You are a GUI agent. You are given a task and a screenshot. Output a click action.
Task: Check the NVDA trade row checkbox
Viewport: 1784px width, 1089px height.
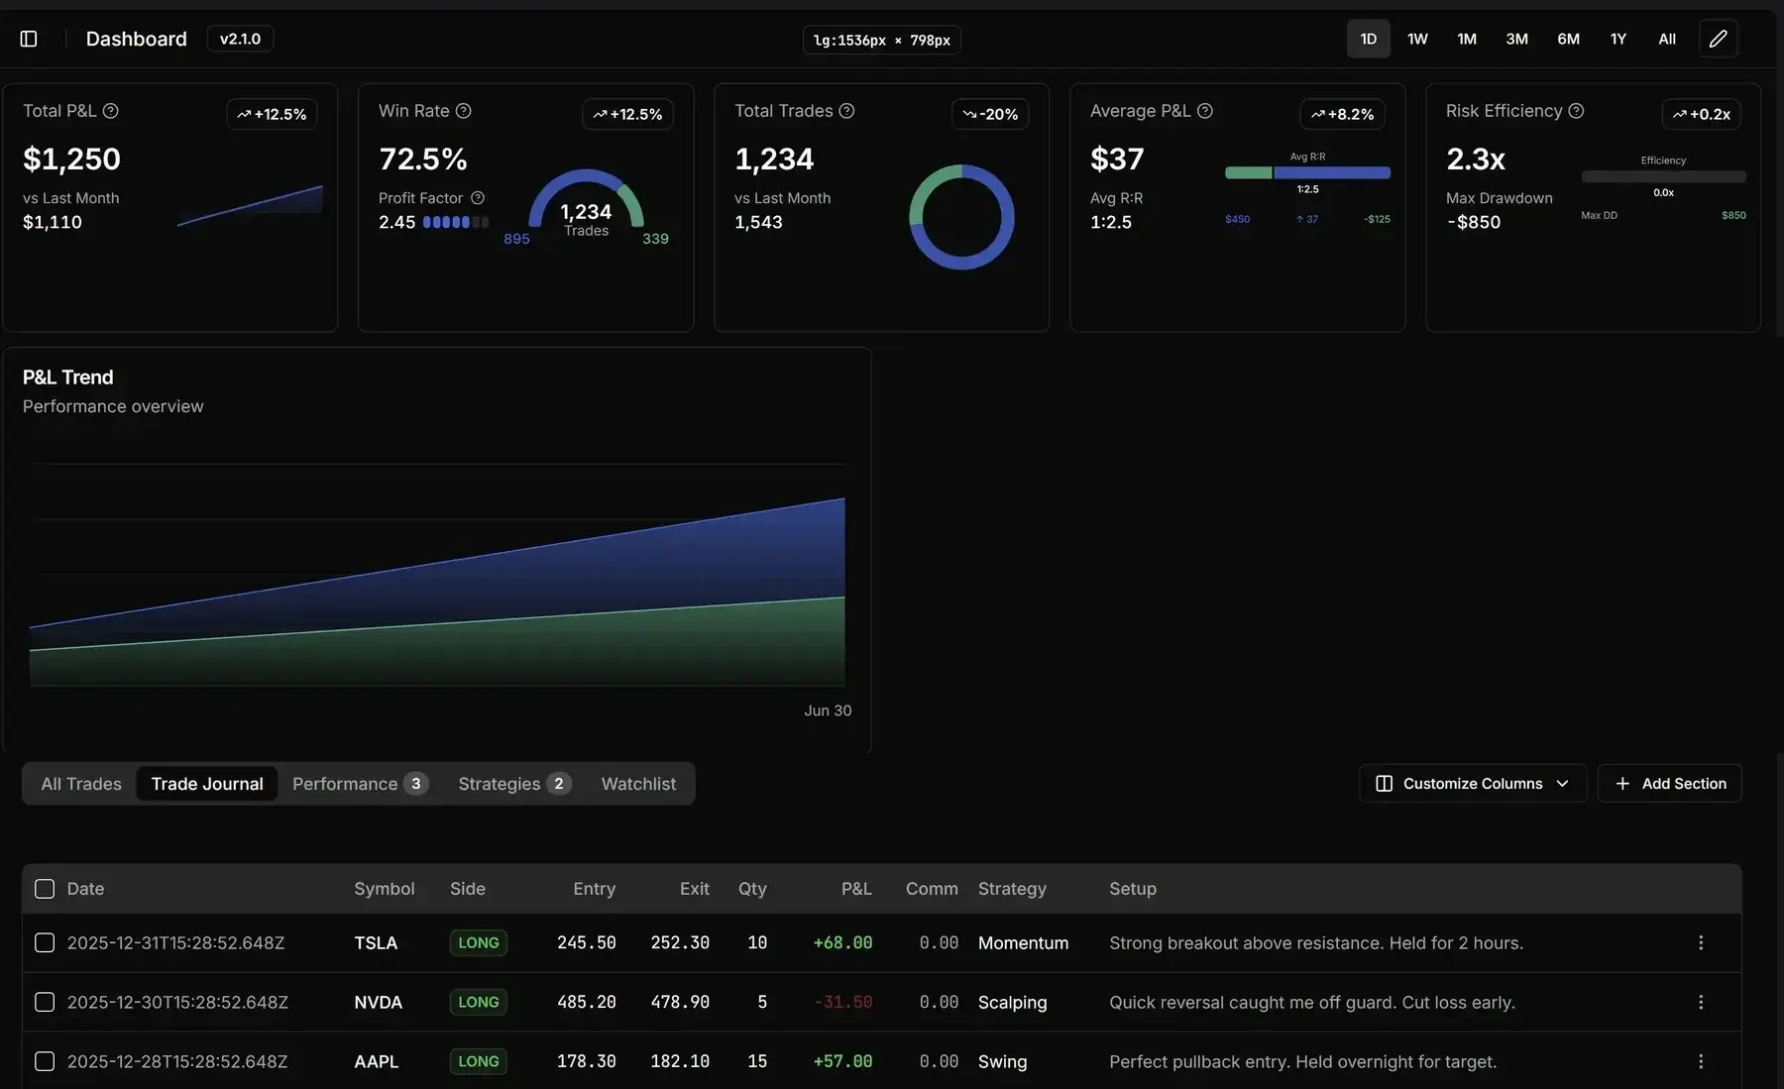45,1002
